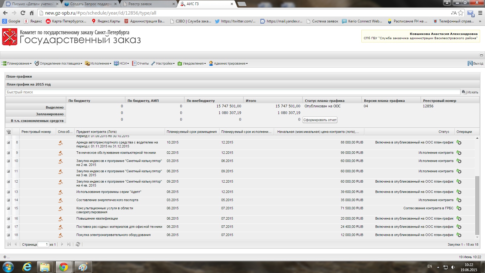Open the Отчеты section
The height and width of the screenshot is (273, 485).
tap(140, 63)
